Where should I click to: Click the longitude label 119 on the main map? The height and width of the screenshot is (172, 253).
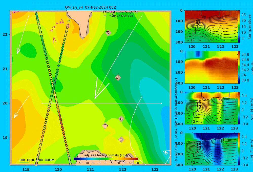click(x=26, y=169)
